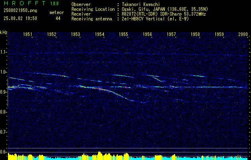Click the meteor count 44

(x=58, y=18)
